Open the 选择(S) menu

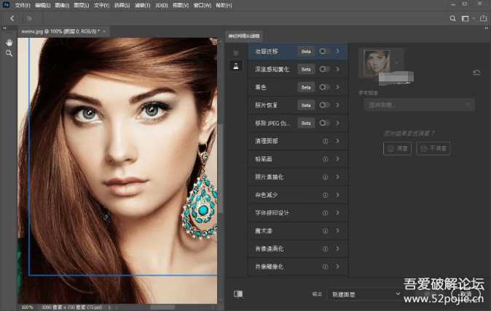point(122,5)
